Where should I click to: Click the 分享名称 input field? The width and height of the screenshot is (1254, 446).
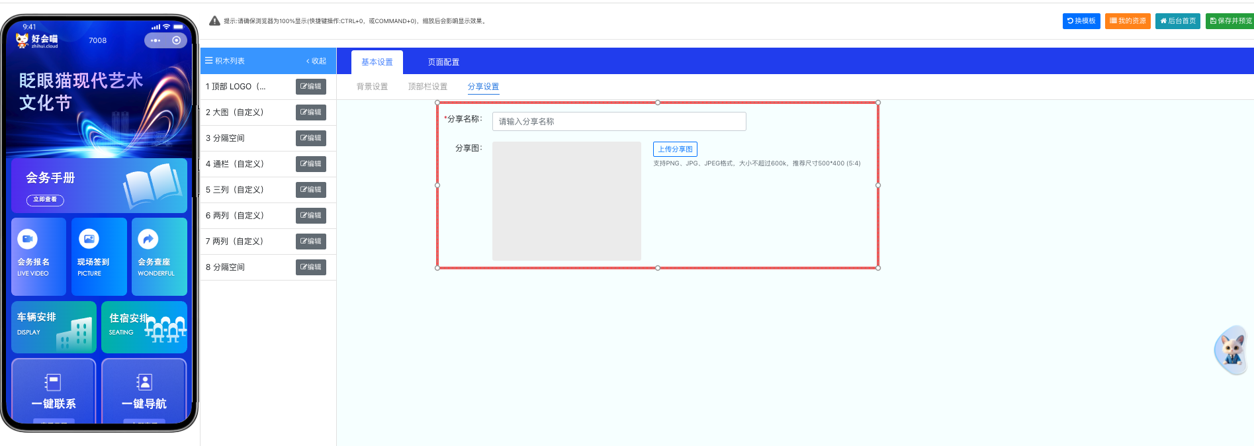tap(619, 122)
